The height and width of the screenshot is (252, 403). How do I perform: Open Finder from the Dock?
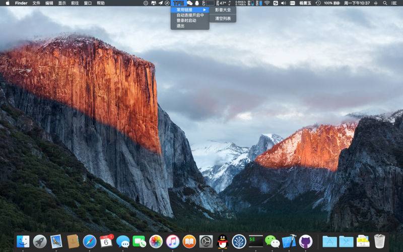click(x=23, y=242)
